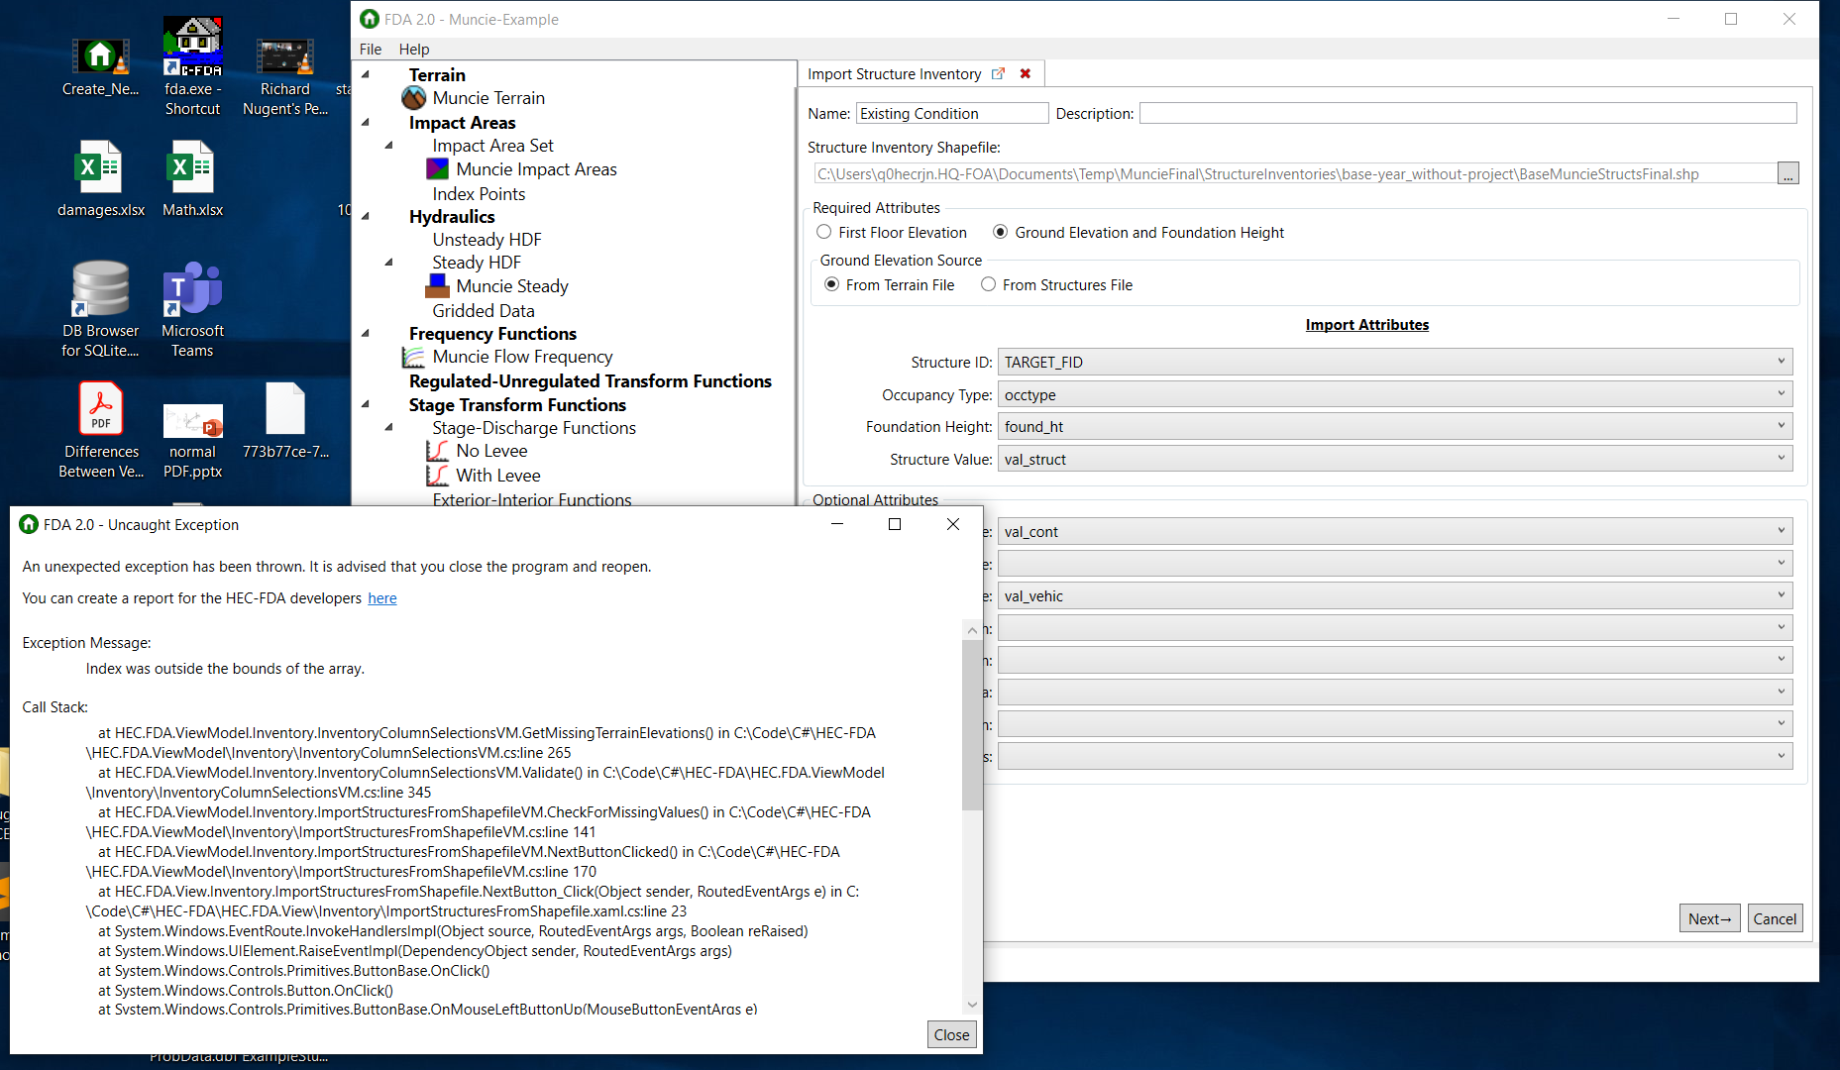Select the First Floor Elevation option
The height and width of the screenshot is (1070, 1840).
(x=823, y=232)
